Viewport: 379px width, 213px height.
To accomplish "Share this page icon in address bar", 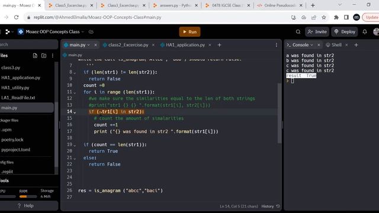I will click(314, 17).
